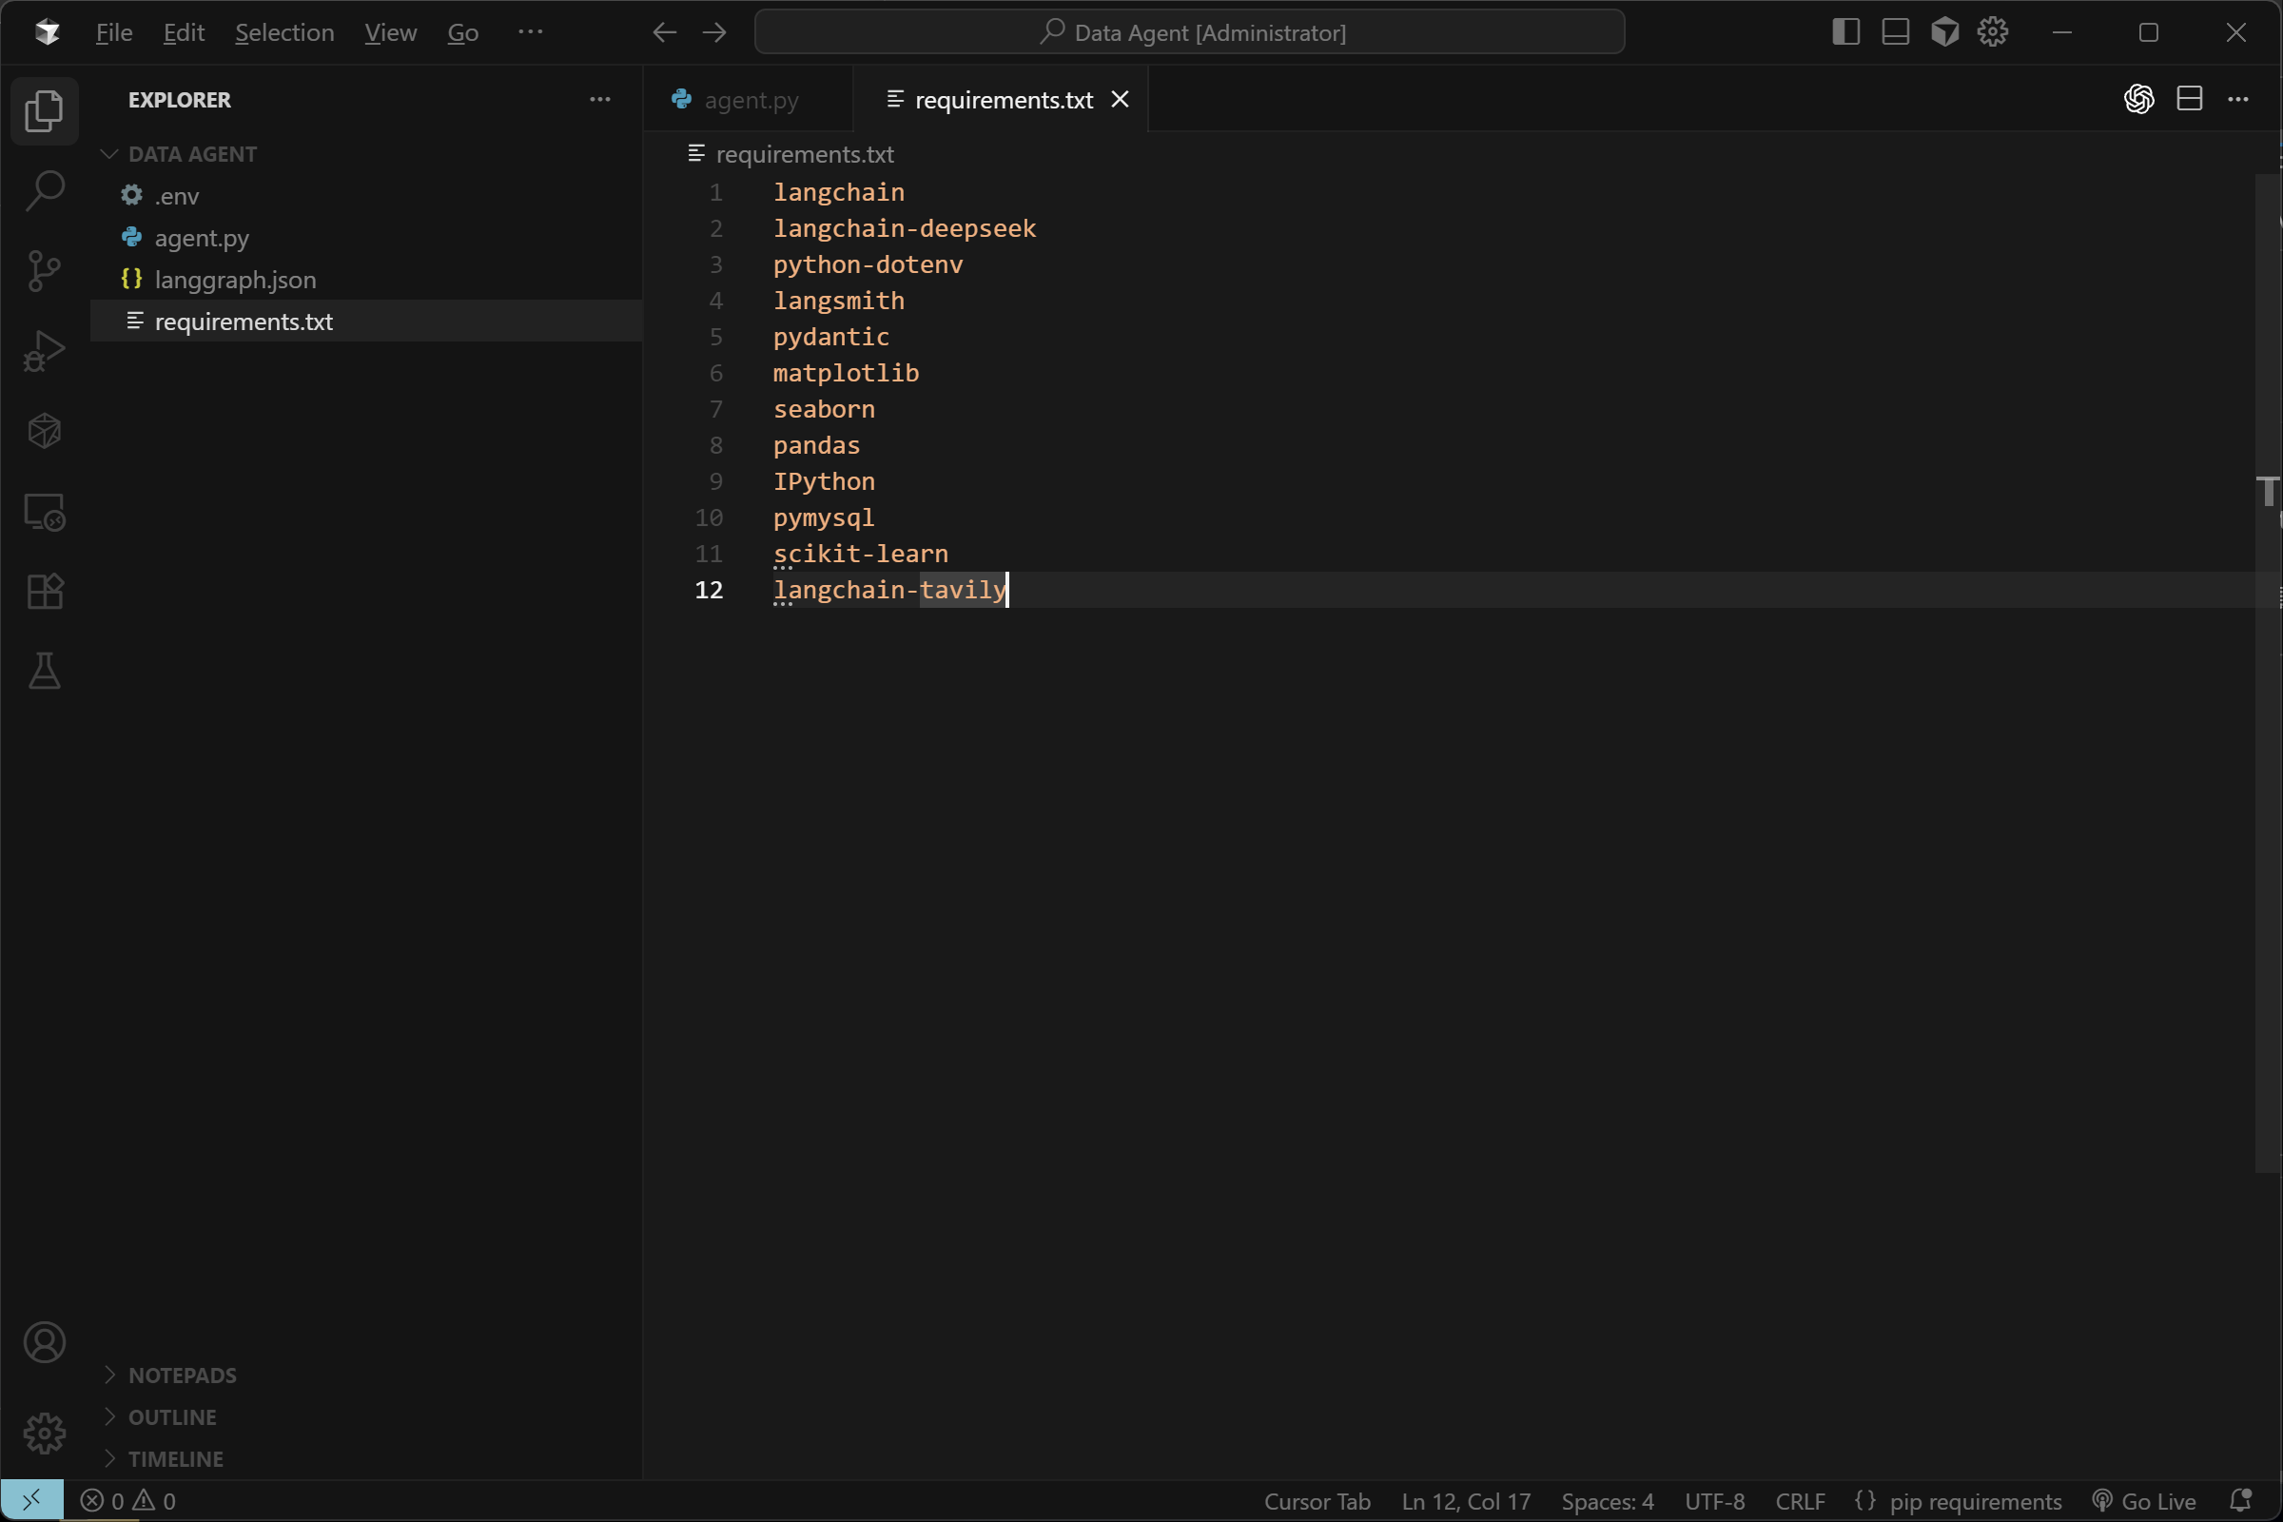
Task: Close the requirements.txt tab
Action: pos(1121,99)
